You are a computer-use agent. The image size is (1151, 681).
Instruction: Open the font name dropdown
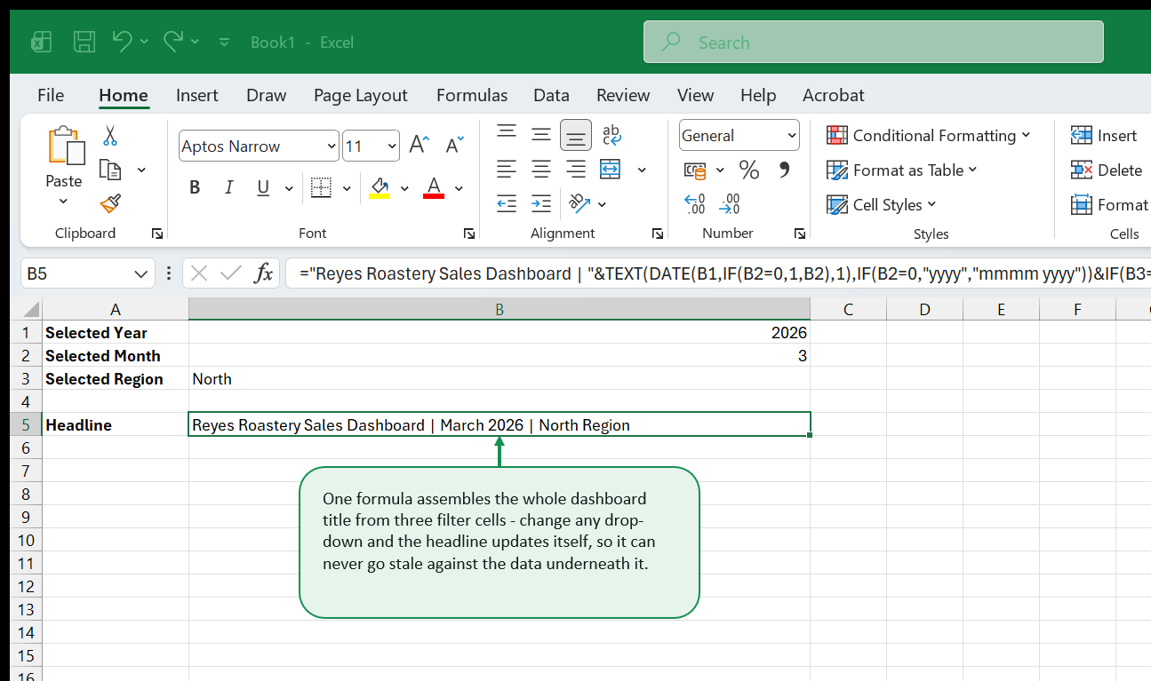(x=332, y=146)
